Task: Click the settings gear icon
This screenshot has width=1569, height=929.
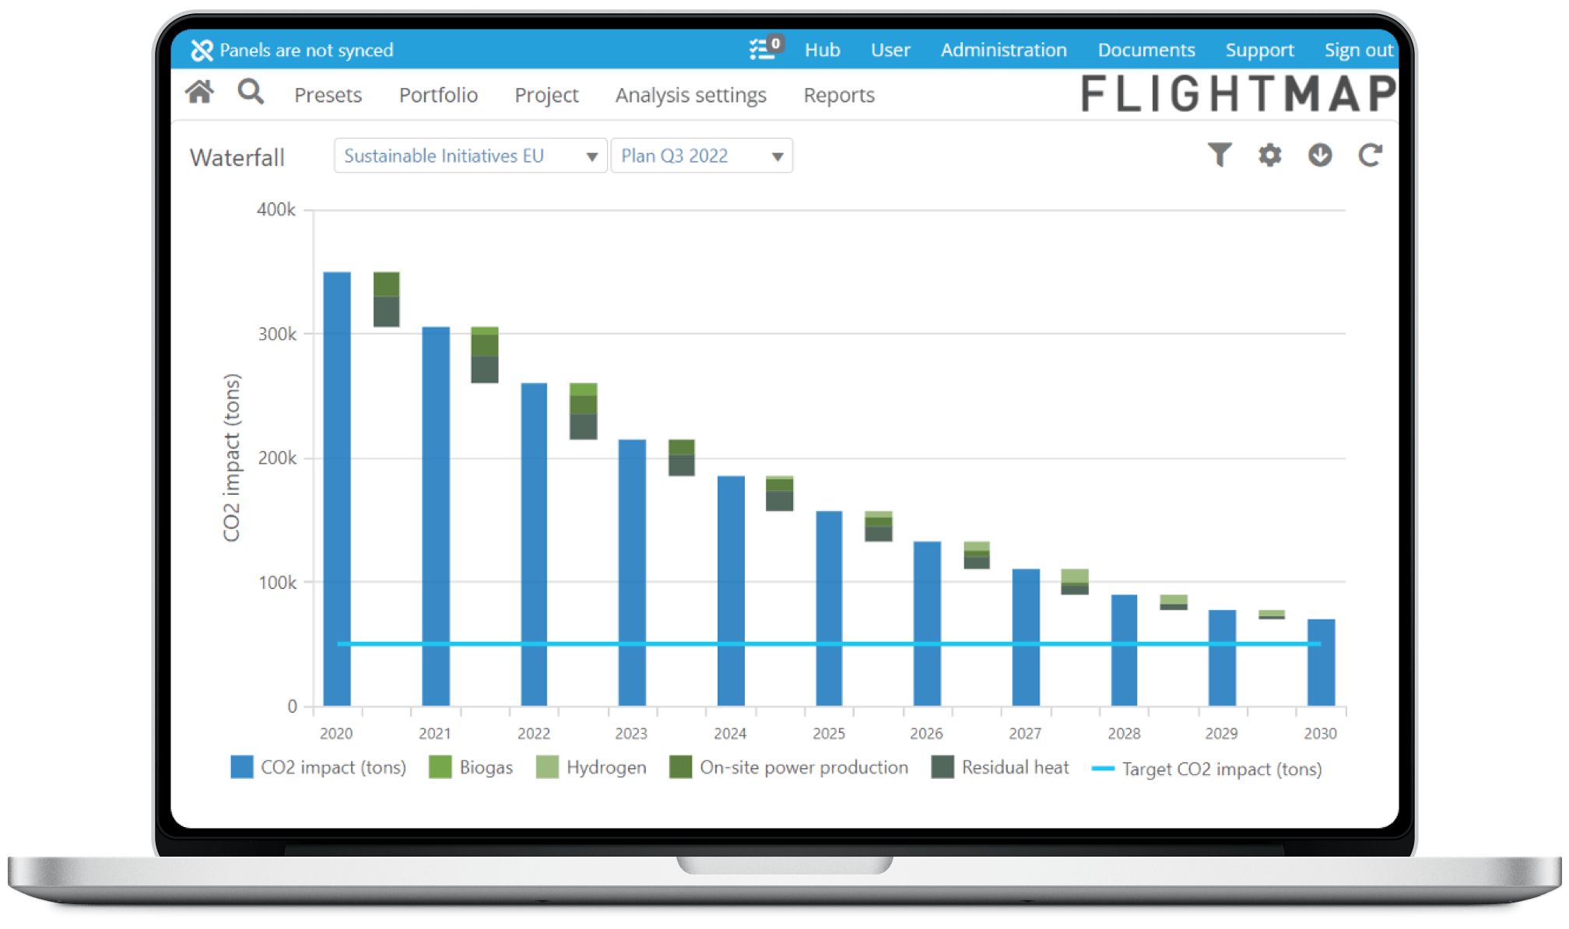Action: [x=1270, y=155]
